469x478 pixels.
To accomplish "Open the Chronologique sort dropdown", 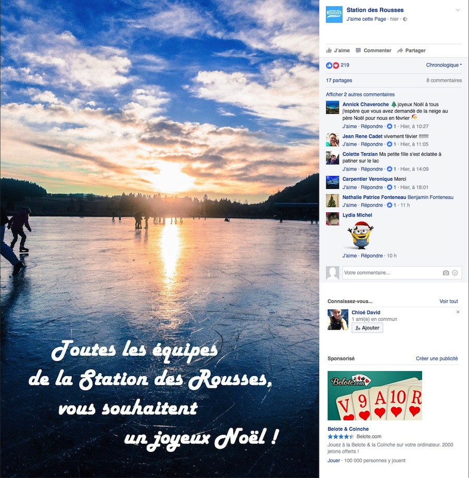I will [444, 65].
